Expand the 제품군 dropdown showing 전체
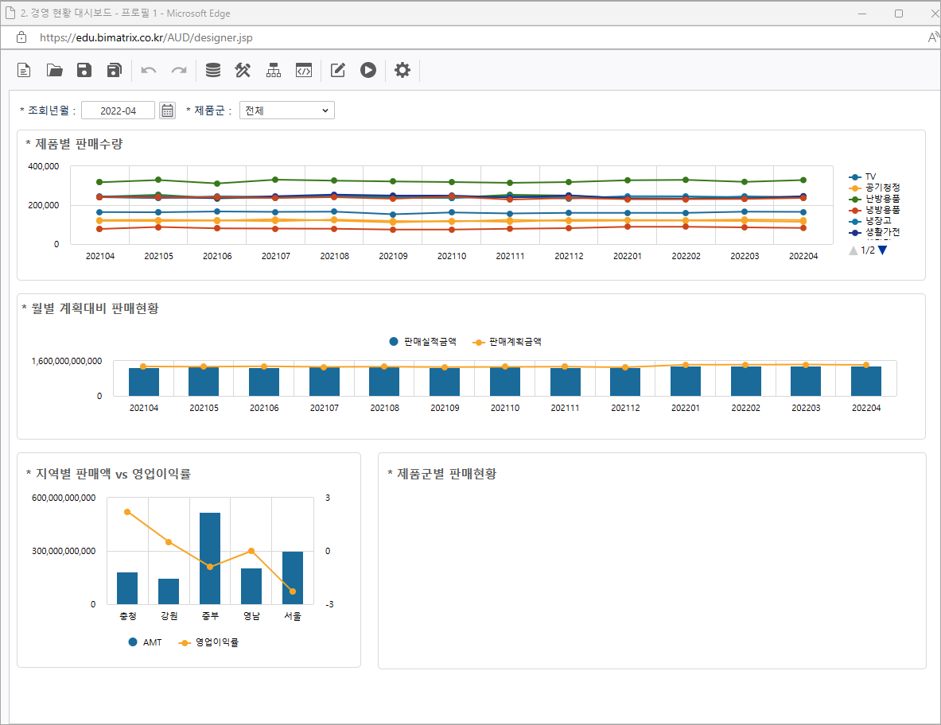This screenshot has width=941, height=725. (286, 110)
